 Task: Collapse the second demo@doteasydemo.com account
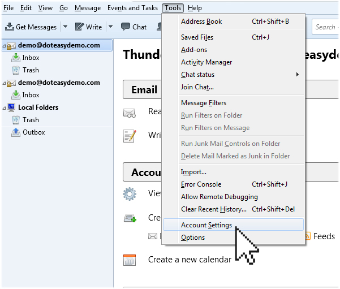tap(4, 83)
